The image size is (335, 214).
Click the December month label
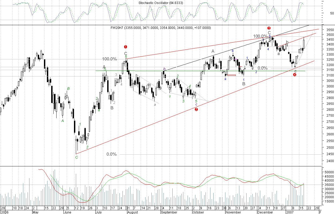pos(265,212)
